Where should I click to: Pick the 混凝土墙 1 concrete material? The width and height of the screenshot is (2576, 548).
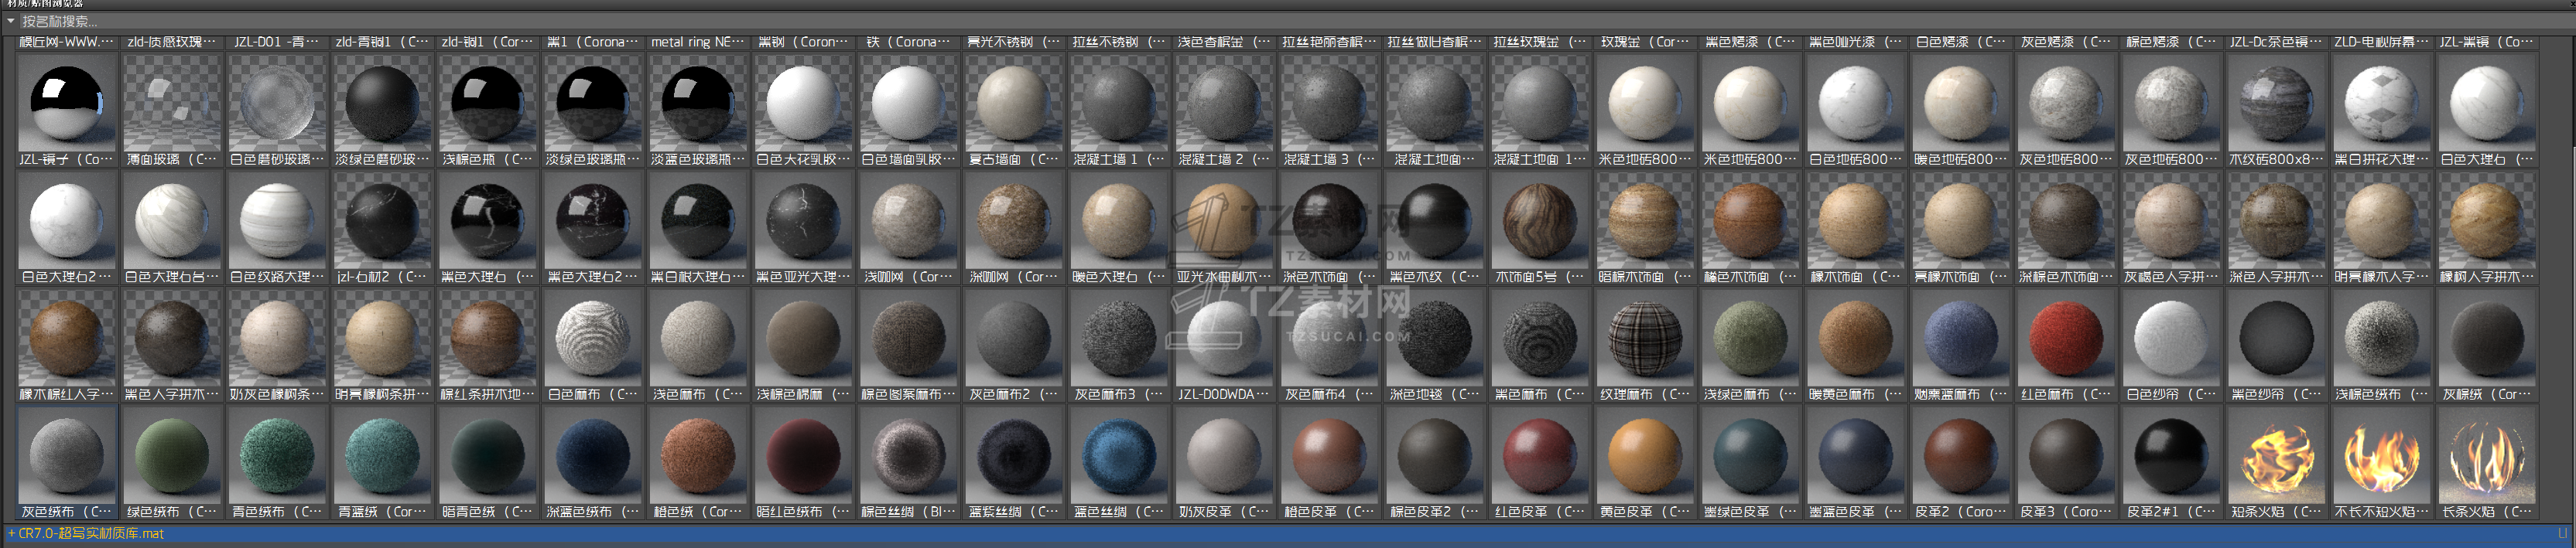click(1119, 104)
